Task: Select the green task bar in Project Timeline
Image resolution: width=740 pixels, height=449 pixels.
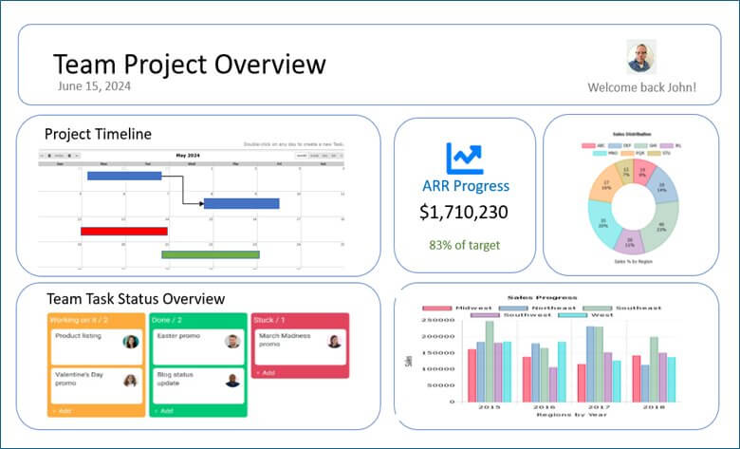Action: click(210, 254)
